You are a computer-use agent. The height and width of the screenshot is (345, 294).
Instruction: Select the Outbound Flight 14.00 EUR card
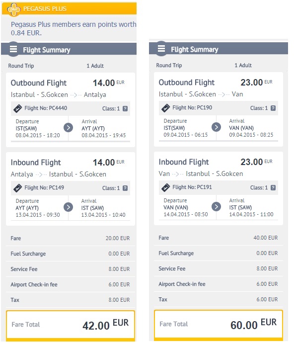(x=71, y=110)
